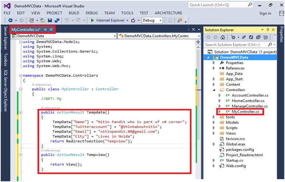This screenshot has width=285, height=182.
Task: Expand the References node
Action: (214, 68)
